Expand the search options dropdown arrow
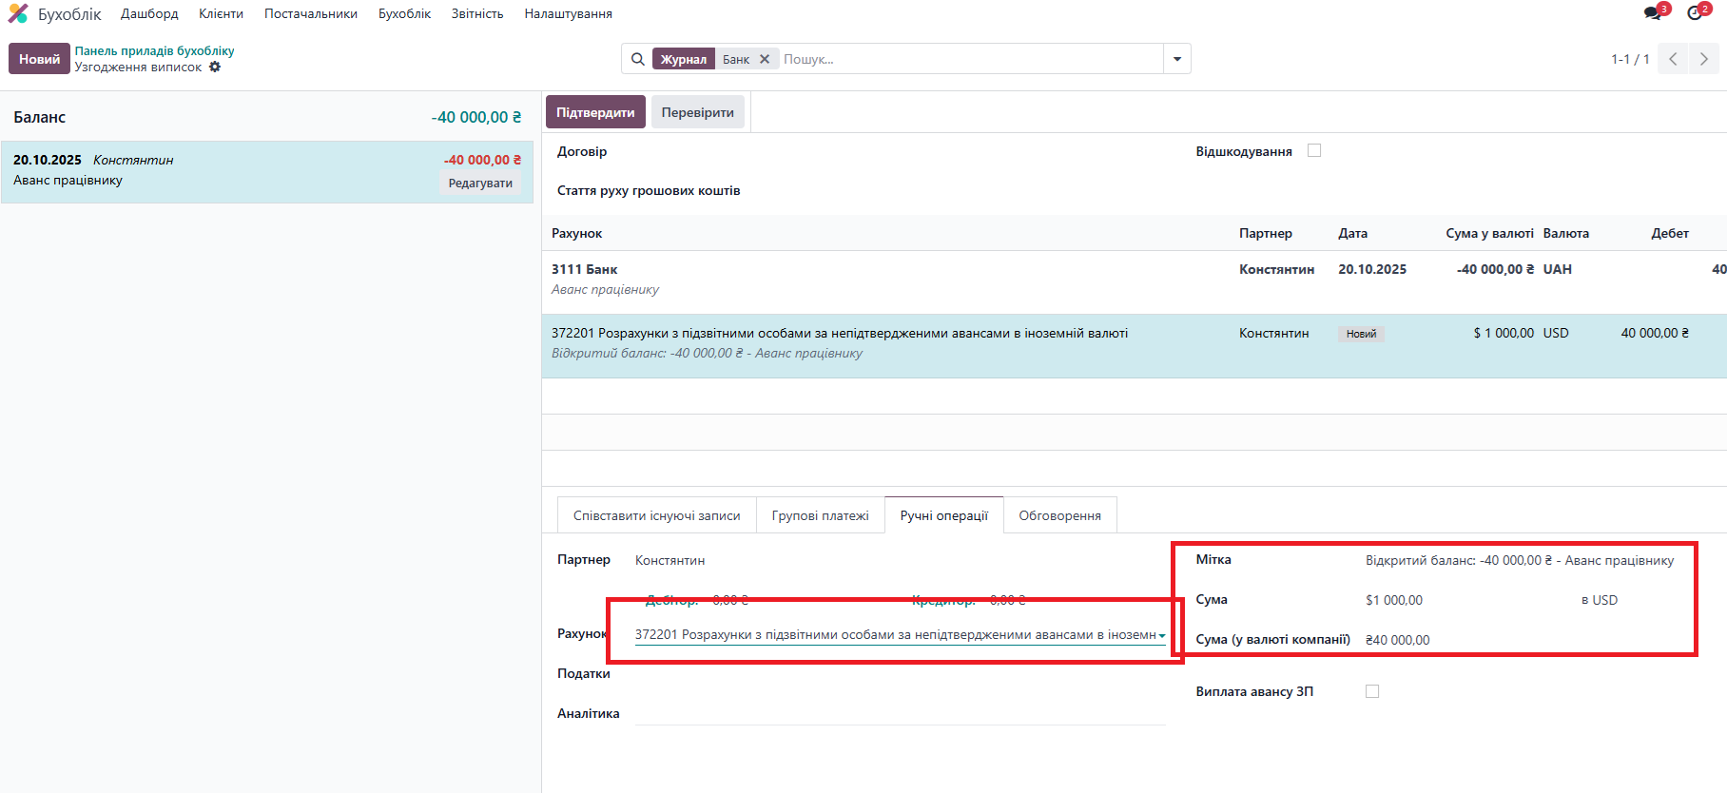1727x793 pixels. coord(1177,59)
